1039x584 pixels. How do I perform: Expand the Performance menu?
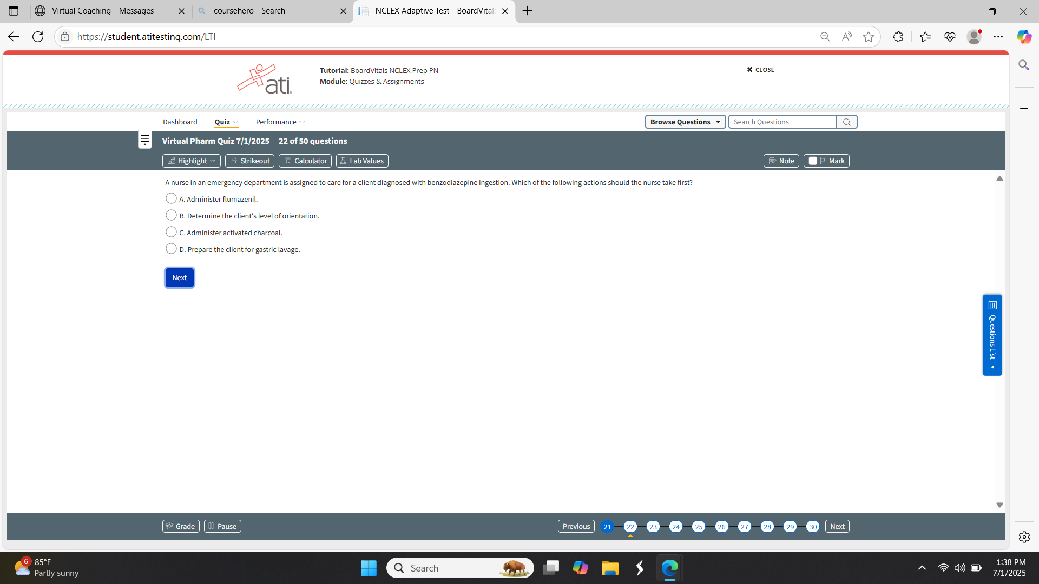pos(280,122)
